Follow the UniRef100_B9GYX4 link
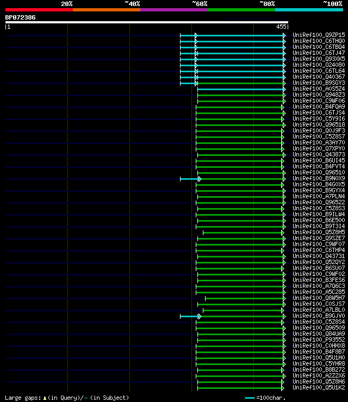Image resolution: width=348 pixels, height=402 pixels. click(319, 190)
